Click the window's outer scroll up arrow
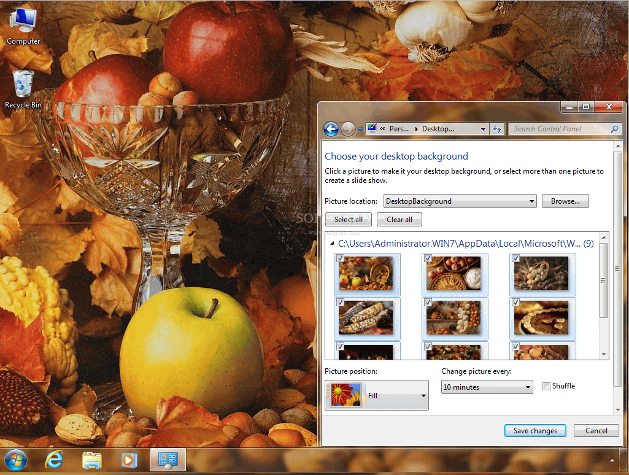 tap(618, 146)
